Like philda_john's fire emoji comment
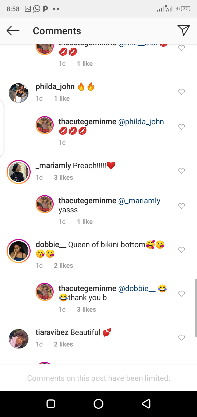Viewport: 197px width, 417px height. tap(182, 92)
